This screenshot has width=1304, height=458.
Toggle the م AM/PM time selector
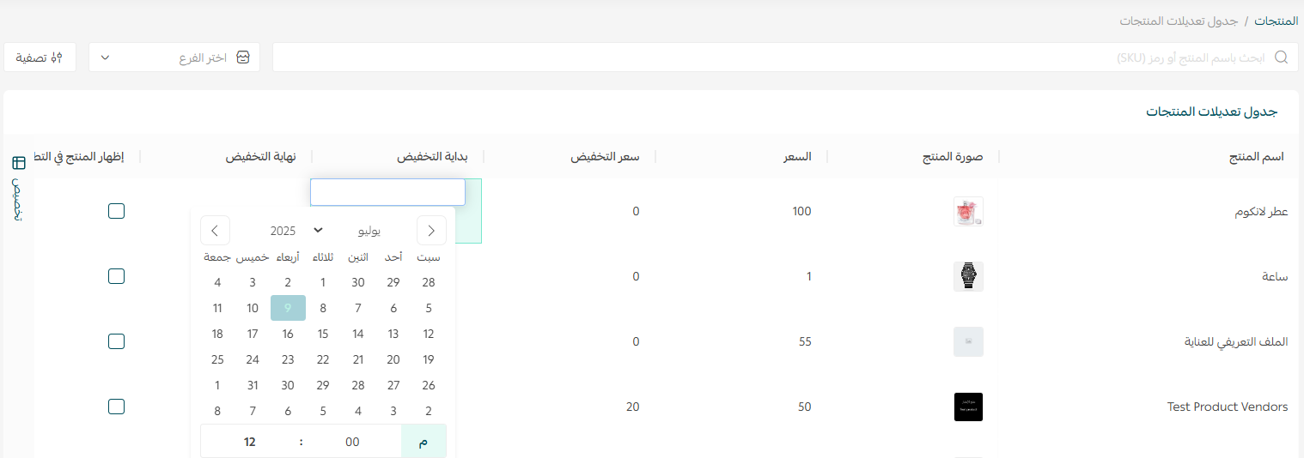point(423,442)
